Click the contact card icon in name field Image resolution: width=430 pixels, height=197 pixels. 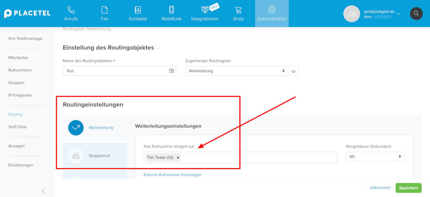171,71
